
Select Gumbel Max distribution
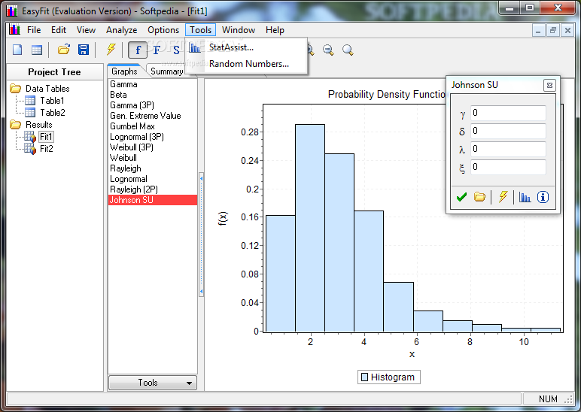coord(152,126)
